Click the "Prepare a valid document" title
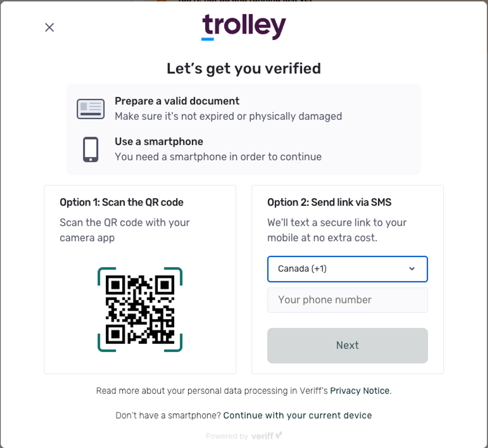488x448 pixels. tap(177, 101)
